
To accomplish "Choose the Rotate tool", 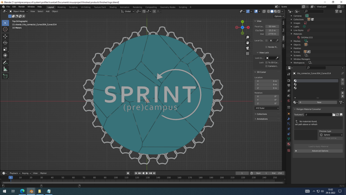I will point(5,43).
